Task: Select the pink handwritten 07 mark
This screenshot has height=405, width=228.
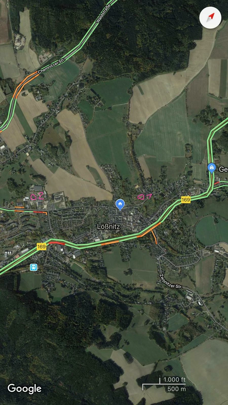Action: pos(145,196)
